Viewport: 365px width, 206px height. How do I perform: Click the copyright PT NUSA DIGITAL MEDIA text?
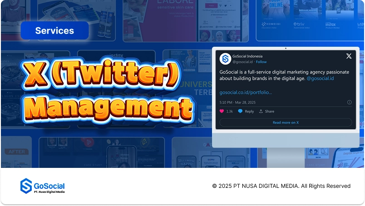[281, 186]
